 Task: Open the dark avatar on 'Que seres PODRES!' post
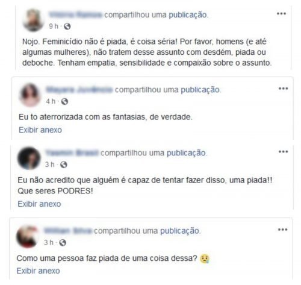[29, 158]
